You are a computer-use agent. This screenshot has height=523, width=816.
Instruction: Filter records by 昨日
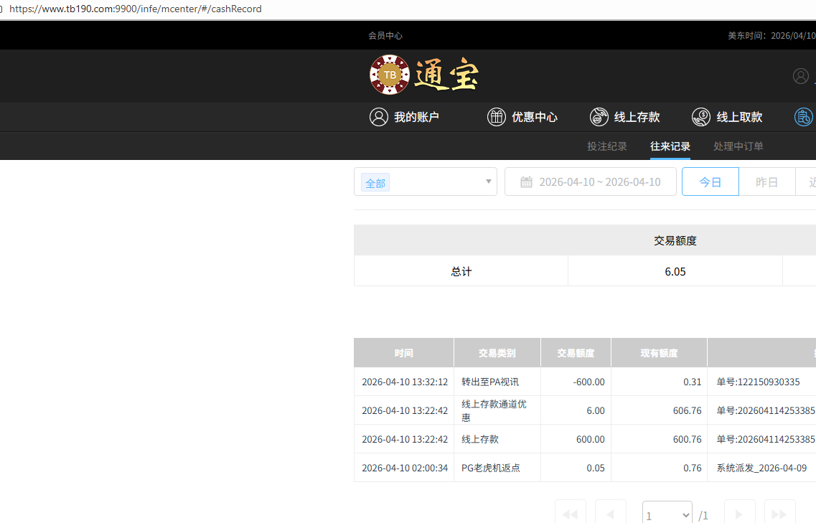click(766, 182)
